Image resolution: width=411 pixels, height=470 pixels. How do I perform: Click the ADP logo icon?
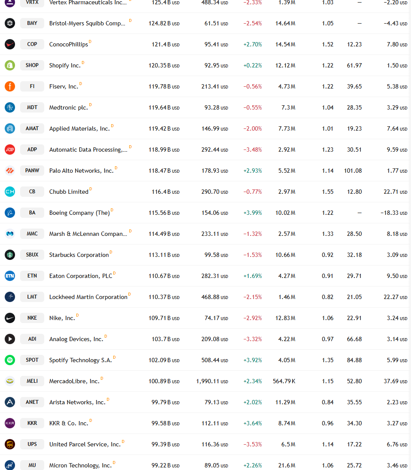click(x=10, y=150)
